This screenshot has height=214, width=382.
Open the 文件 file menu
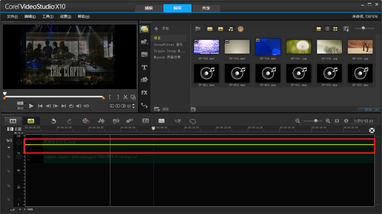(12, 17)
